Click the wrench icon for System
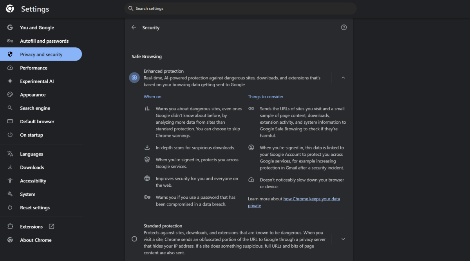This screenshot has width=470, height=261. pos(10,194)
